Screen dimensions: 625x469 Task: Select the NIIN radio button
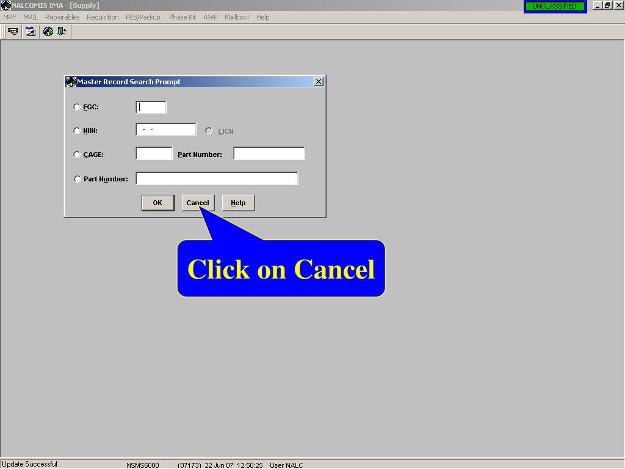(x=77, y=131)
